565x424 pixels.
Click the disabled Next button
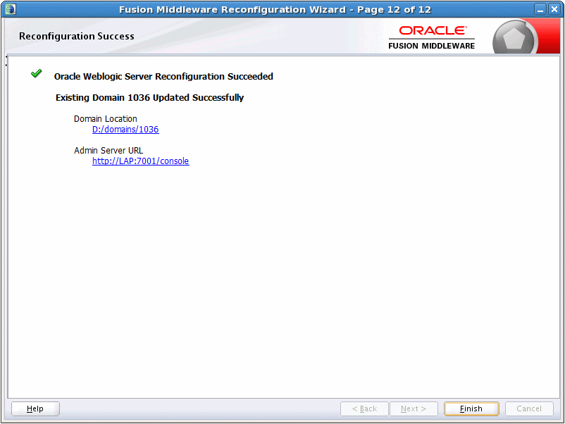414,409
